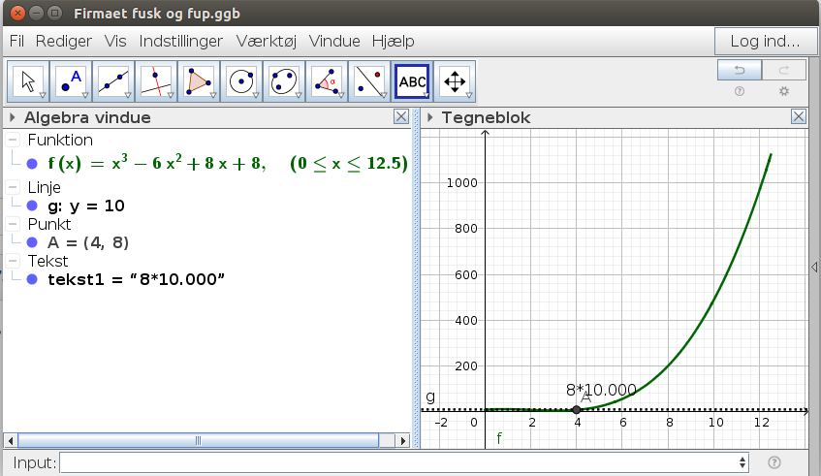The image size is (821, 476).
Task: Select the New Point tool
Action: (71, 81)
